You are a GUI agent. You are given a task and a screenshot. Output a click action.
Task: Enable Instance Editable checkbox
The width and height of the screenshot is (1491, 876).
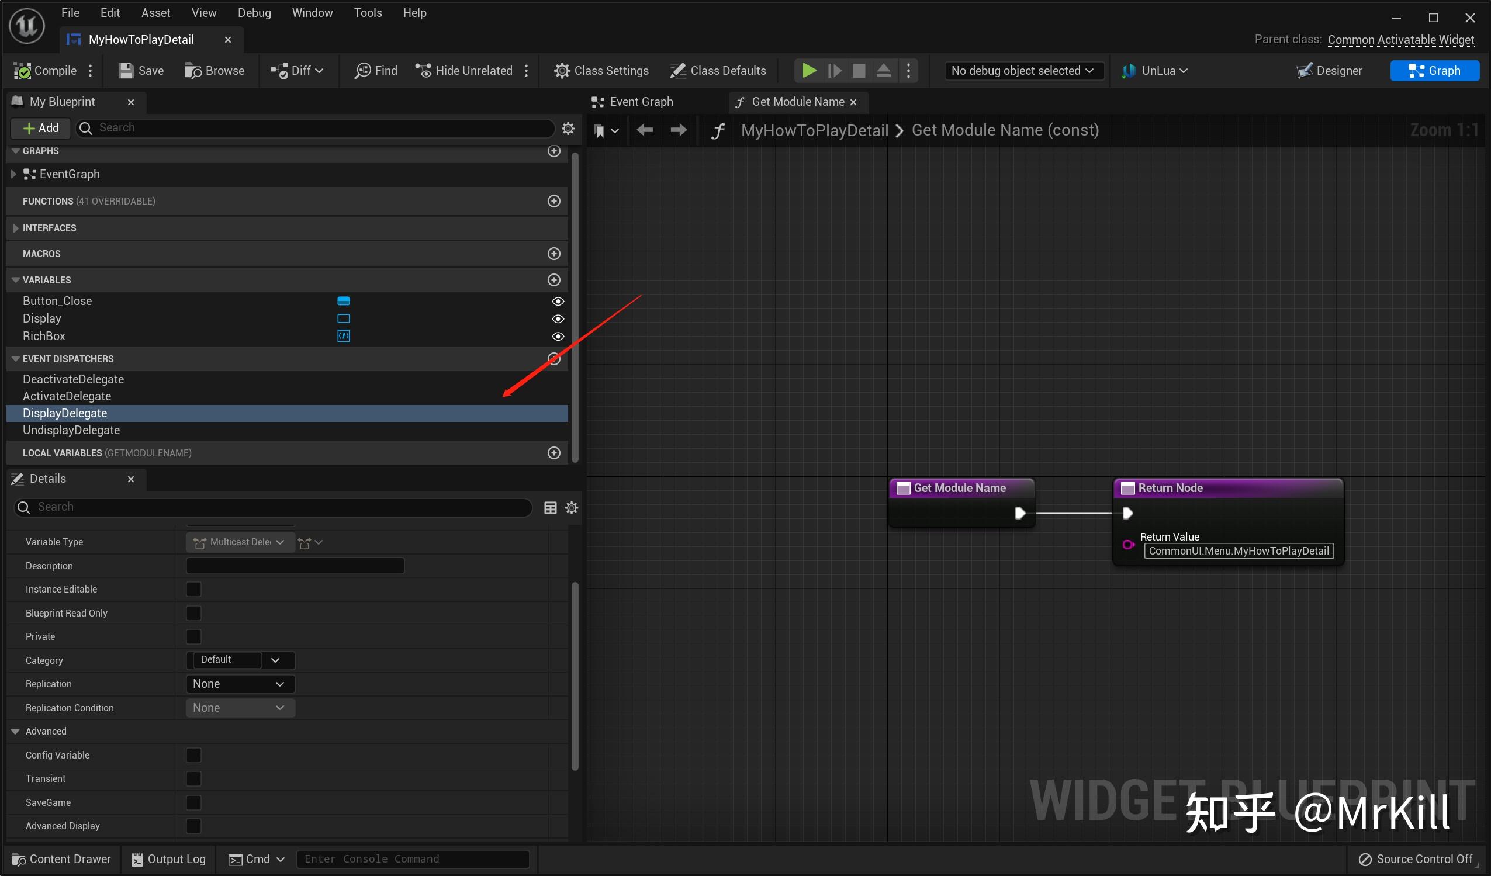193,589
